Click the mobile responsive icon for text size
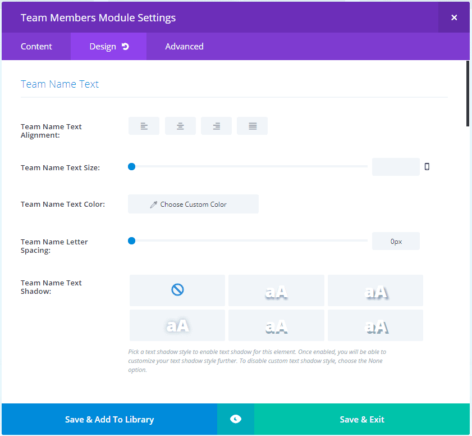Viewport: 472px width, 436px height. click(427, 167)
